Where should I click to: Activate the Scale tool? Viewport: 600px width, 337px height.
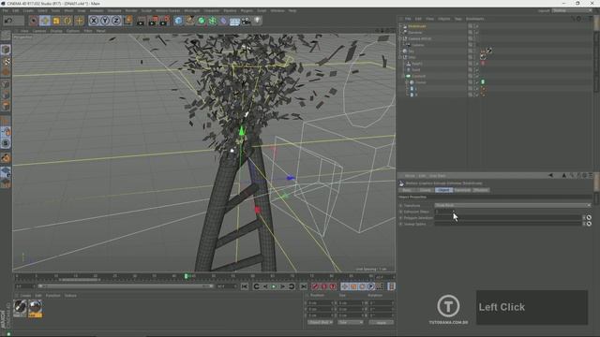[x=56, y=21]
